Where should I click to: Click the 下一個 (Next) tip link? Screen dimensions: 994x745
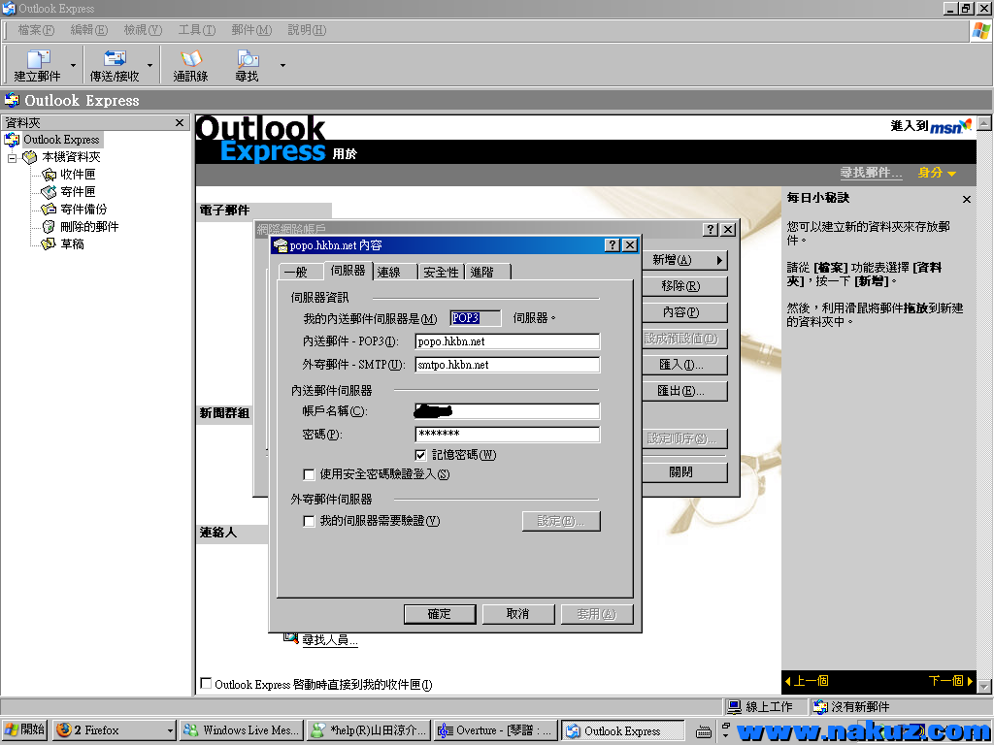[x=949, y=681]
